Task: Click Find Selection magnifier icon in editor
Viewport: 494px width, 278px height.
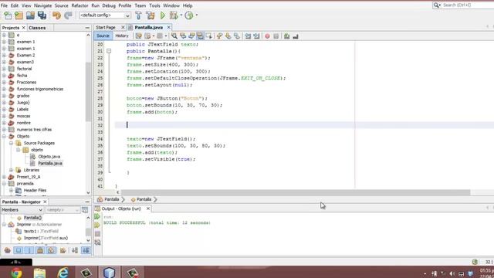Action: click(174, 36)
